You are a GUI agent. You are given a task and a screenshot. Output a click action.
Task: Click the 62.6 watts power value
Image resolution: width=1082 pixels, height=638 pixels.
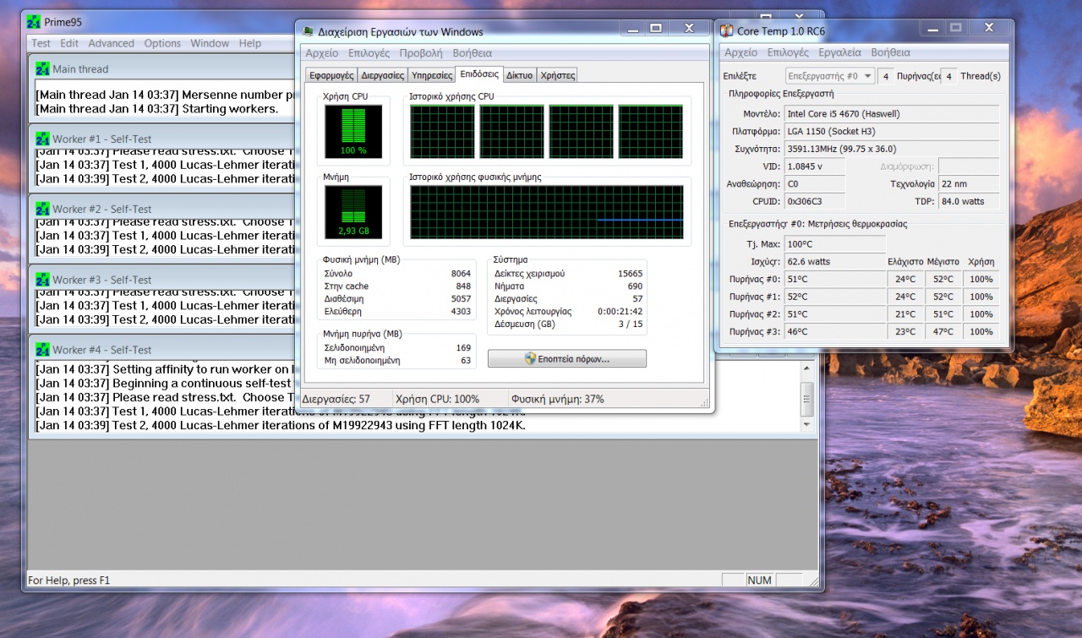pyautogui.click(x=835, y=262)
